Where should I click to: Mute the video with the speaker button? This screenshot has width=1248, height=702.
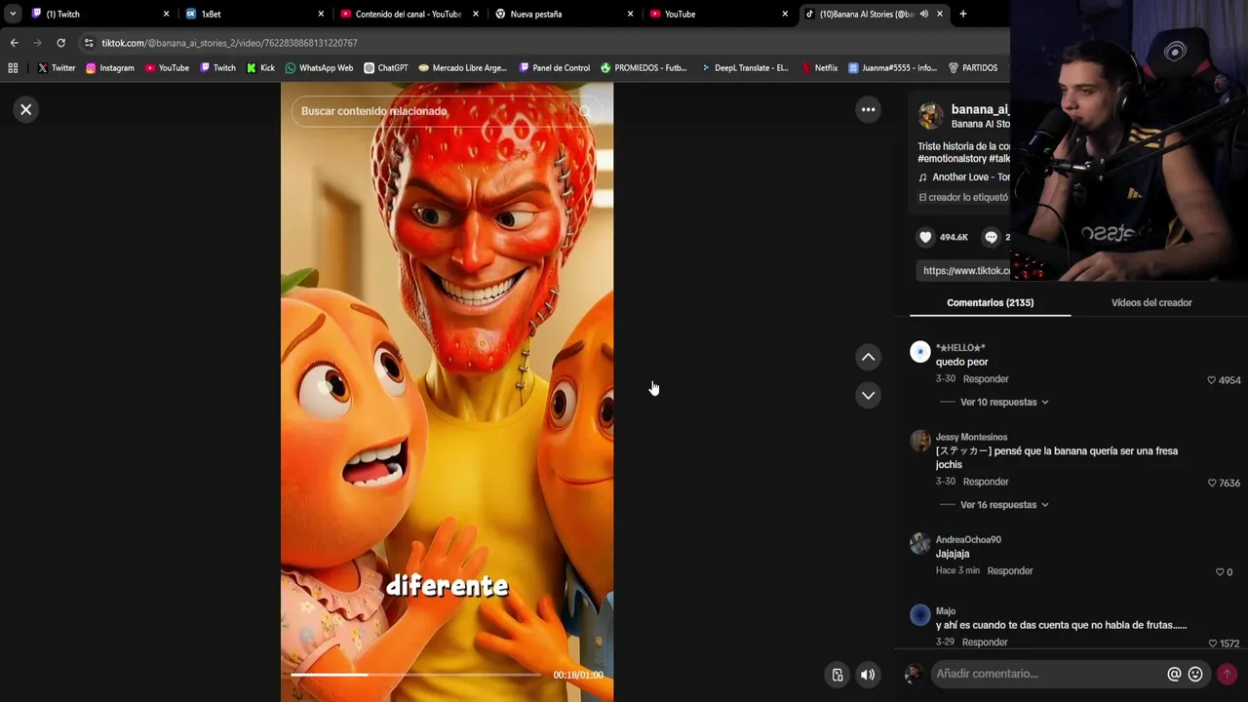click(x=868, y=675)
